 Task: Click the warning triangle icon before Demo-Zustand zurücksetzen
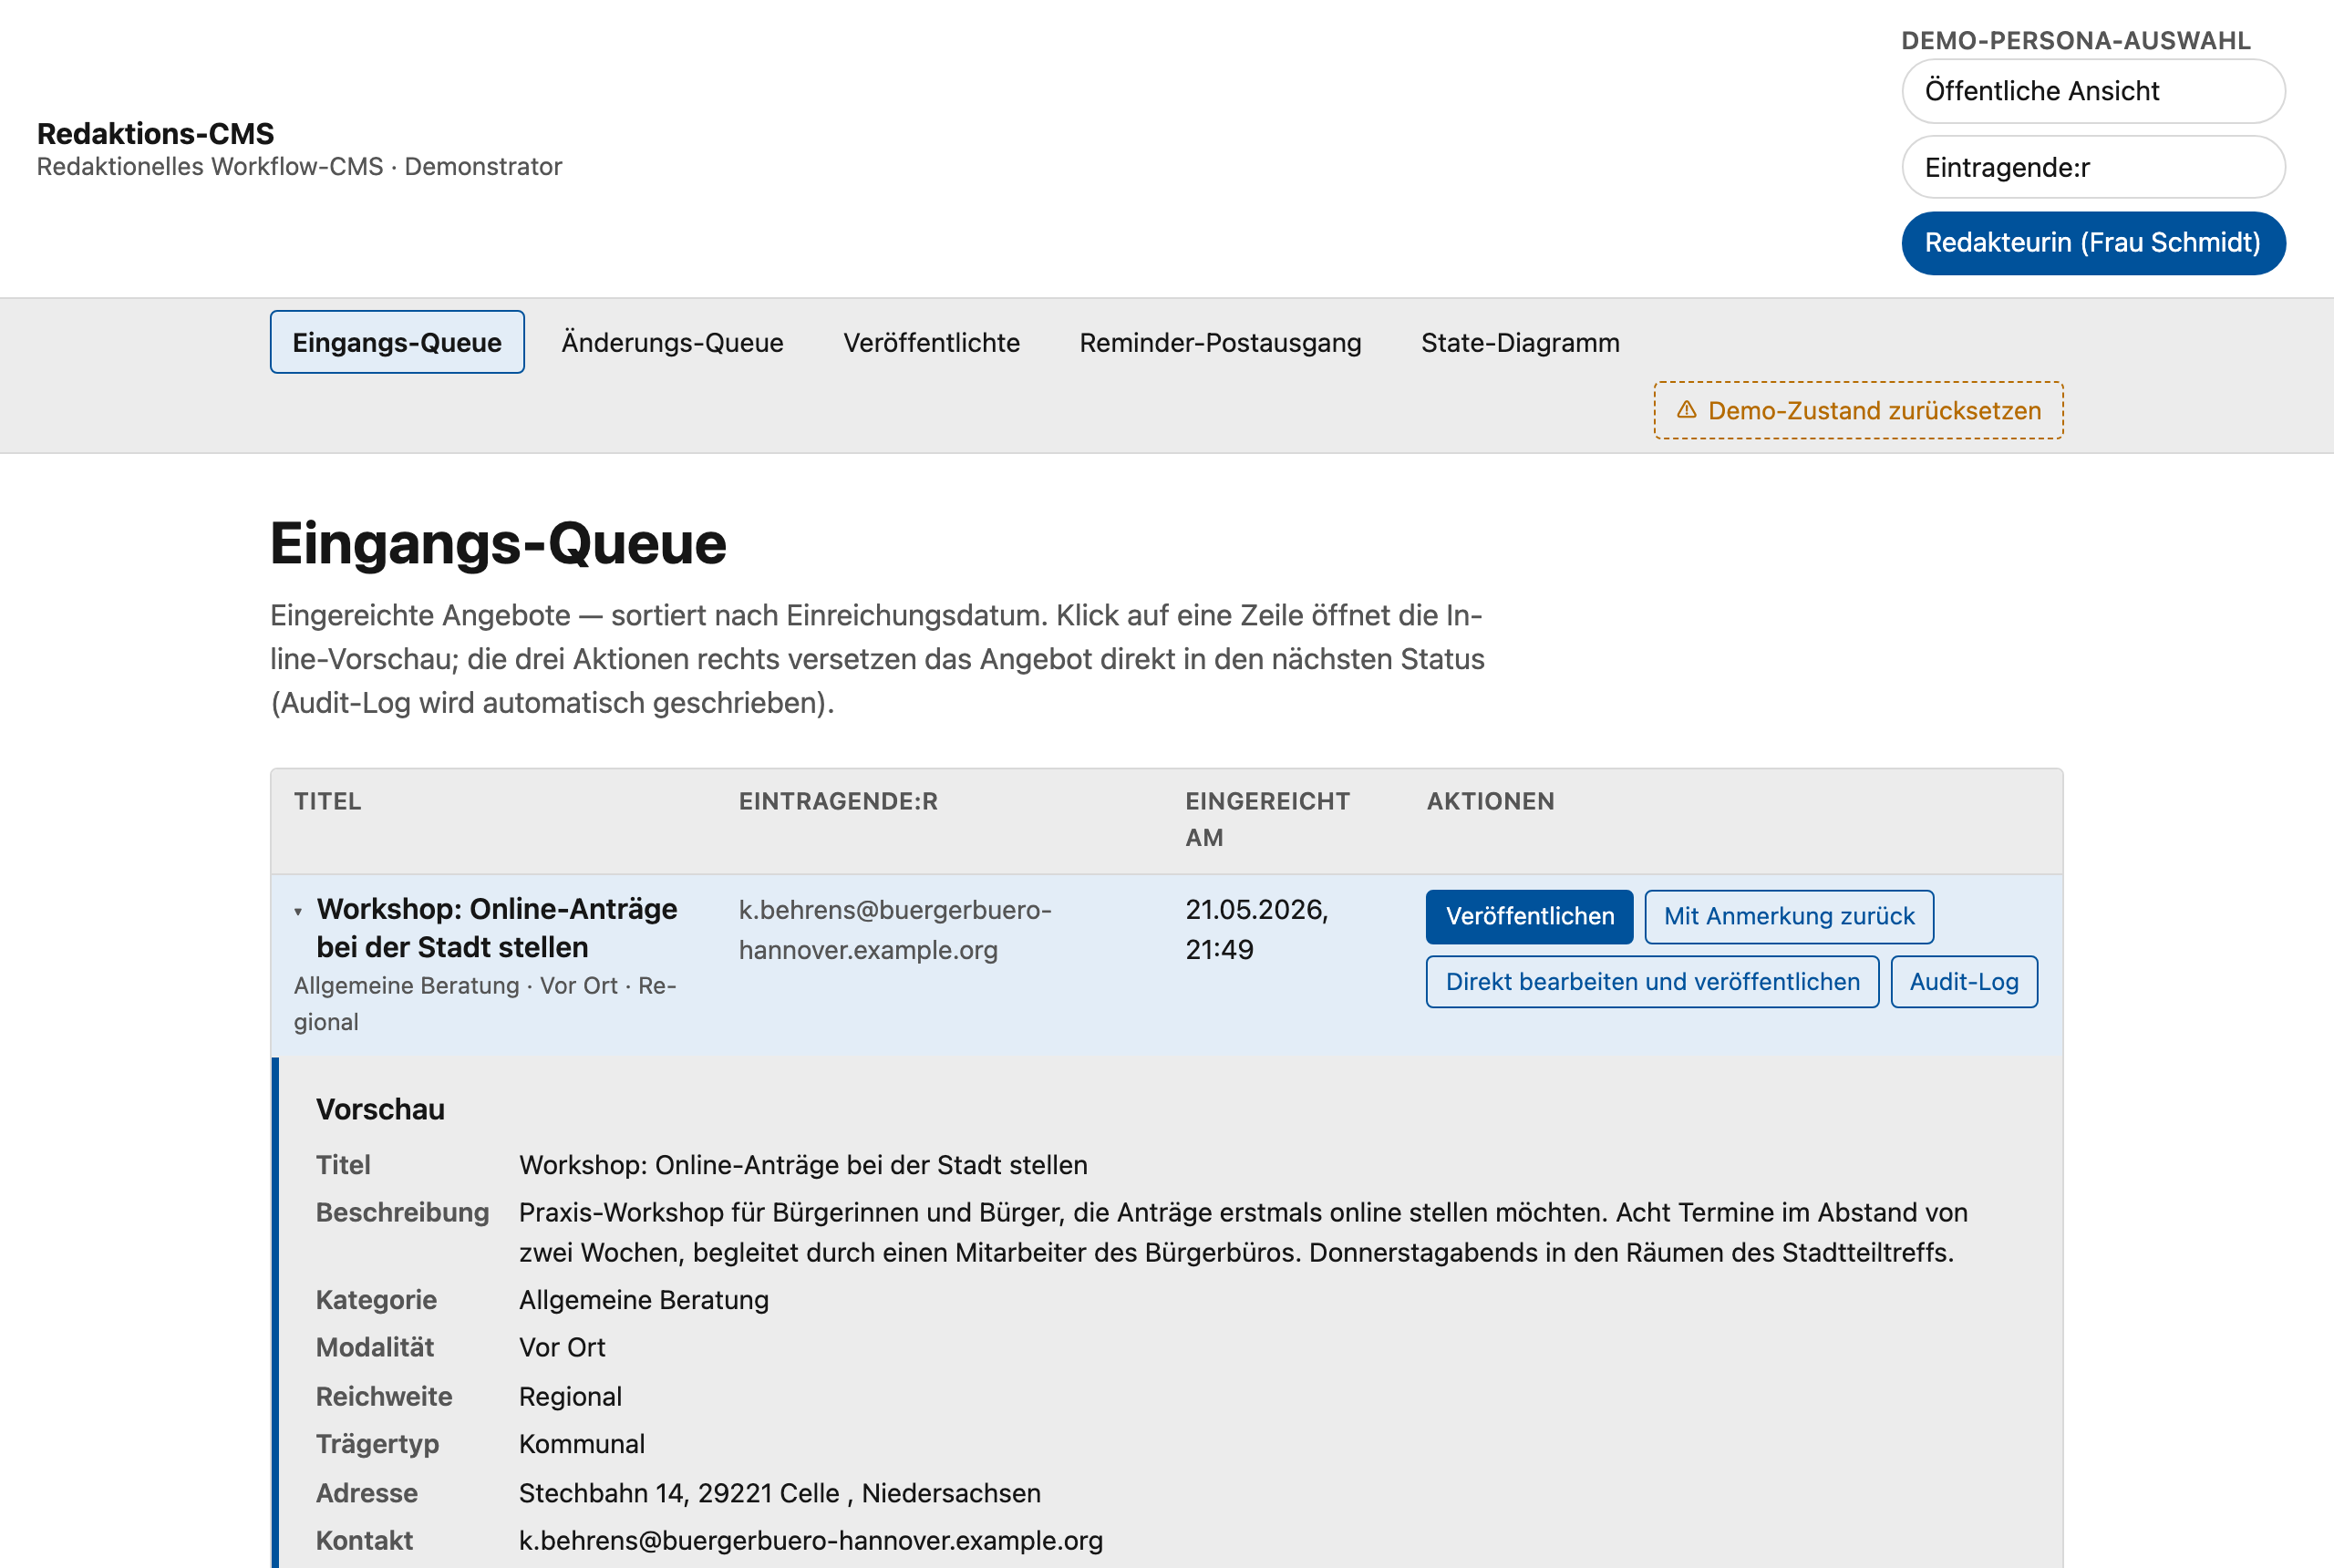pos(1686,410)
